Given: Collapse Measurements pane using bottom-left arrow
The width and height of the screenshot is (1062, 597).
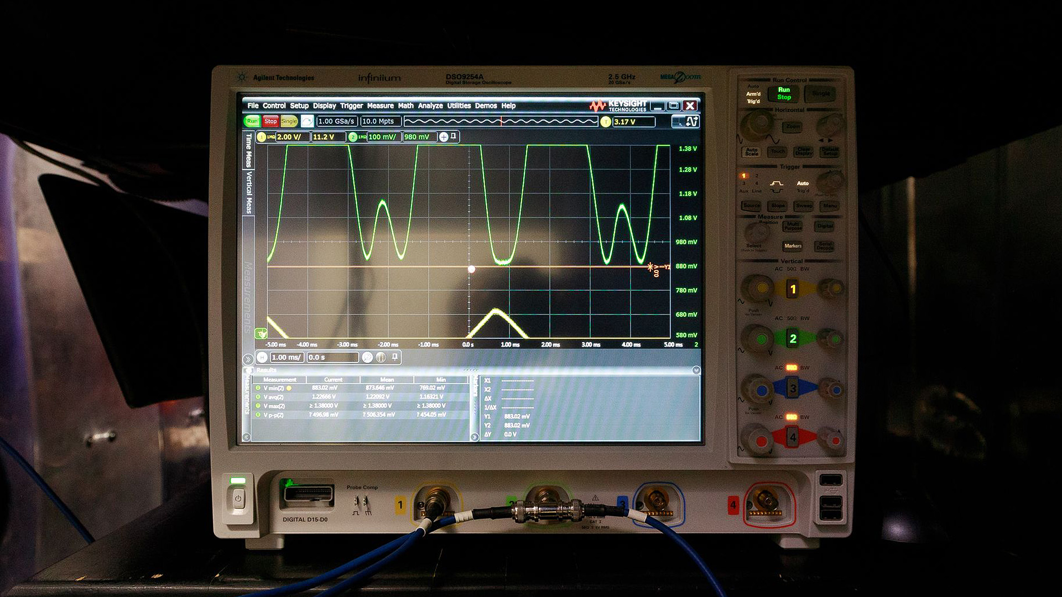Looking at the screenshot, I should [247, 437].
